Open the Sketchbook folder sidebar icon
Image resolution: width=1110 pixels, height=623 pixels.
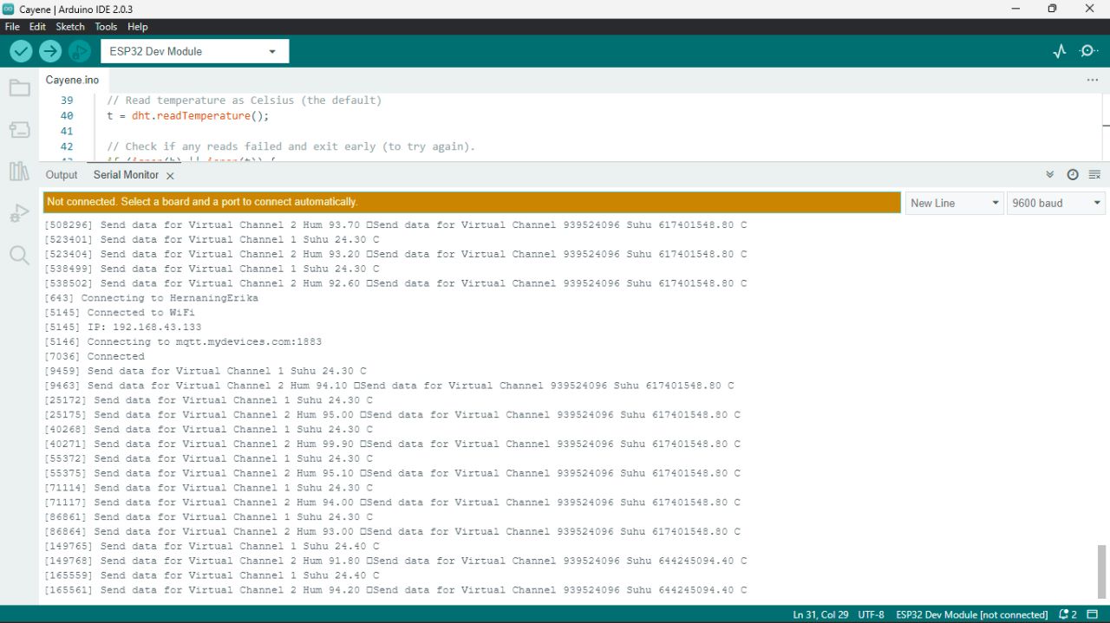19,88
